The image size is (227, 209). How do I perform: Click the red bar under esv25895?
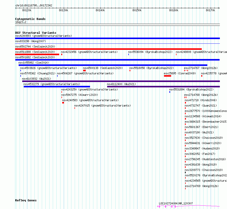[168, 76]
